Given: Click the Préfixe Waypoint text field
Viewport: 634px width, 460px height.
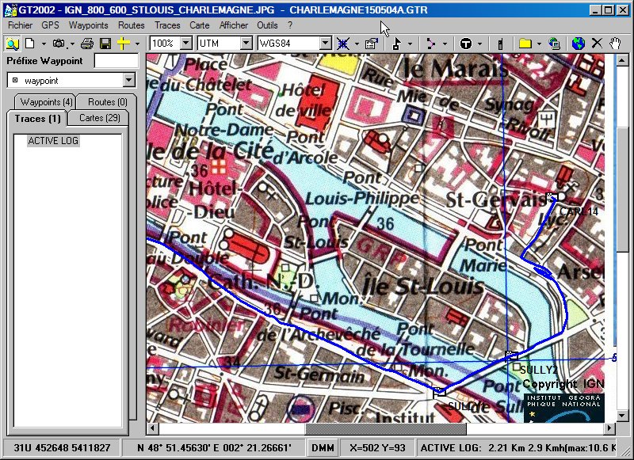Looking at the screenshot, I should pos(116,61).
